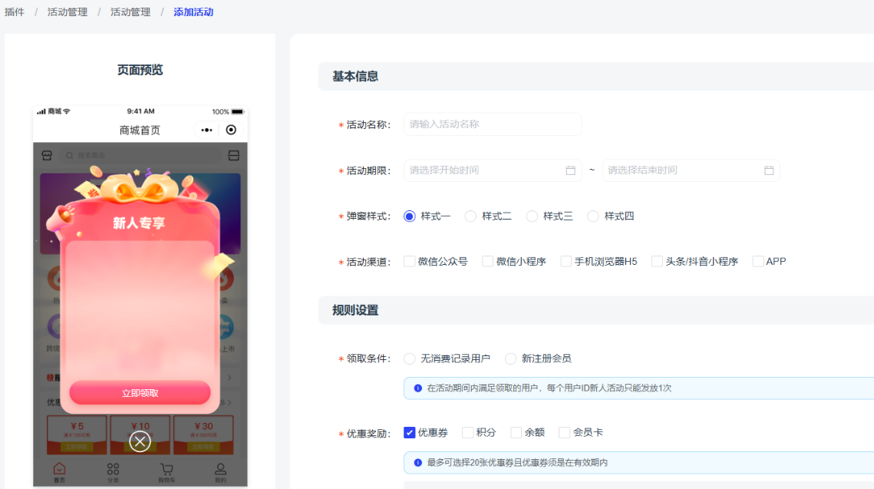Tap the 我的 profile icon in preview
Image resolution: width=874 pixels, height=489 pixels.
[x=220, y=469]
